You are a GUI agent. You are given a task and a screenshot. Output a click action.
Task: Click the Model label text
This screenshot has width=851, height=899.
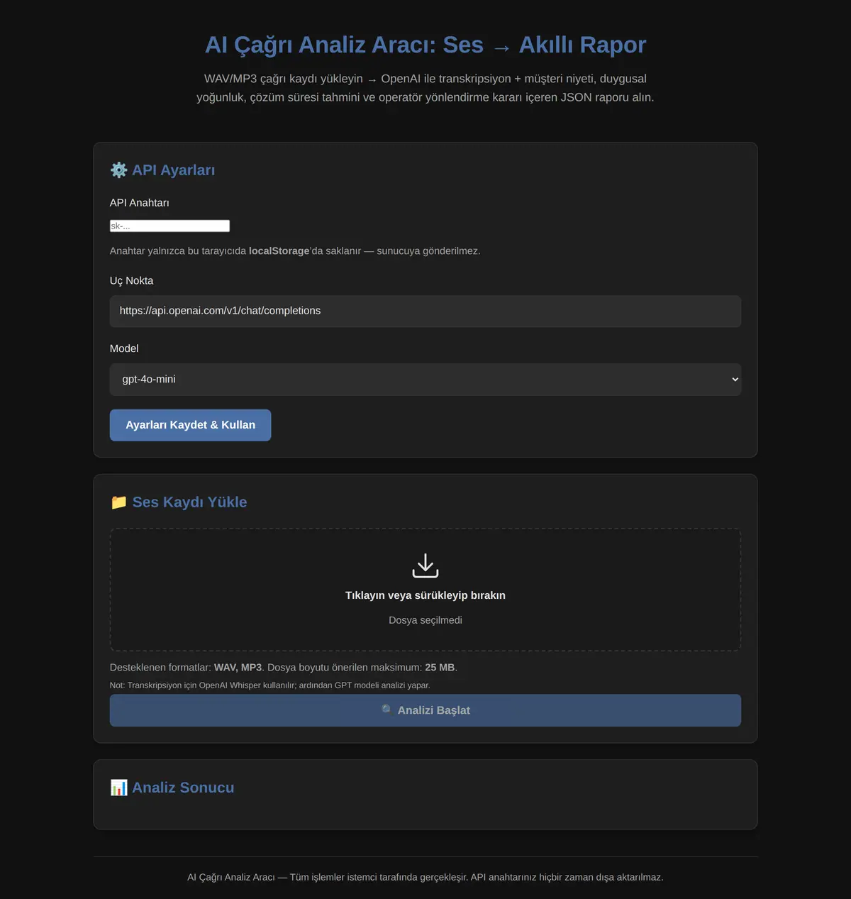click(x=124, y=348)
